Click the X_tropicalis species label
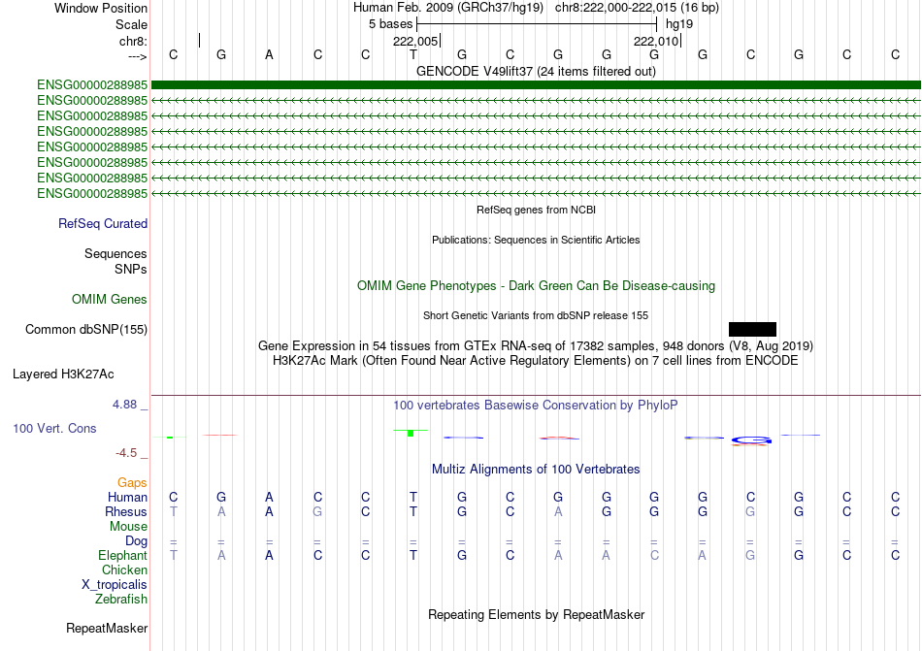 point(115,585)
